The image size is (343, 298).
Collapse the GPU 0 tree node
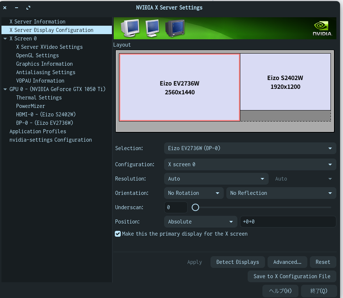(x=5, y=89)
